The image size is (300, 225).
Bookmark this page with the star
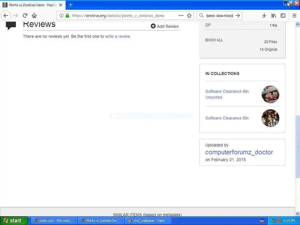pyautogui.click(x=189, y=16)
